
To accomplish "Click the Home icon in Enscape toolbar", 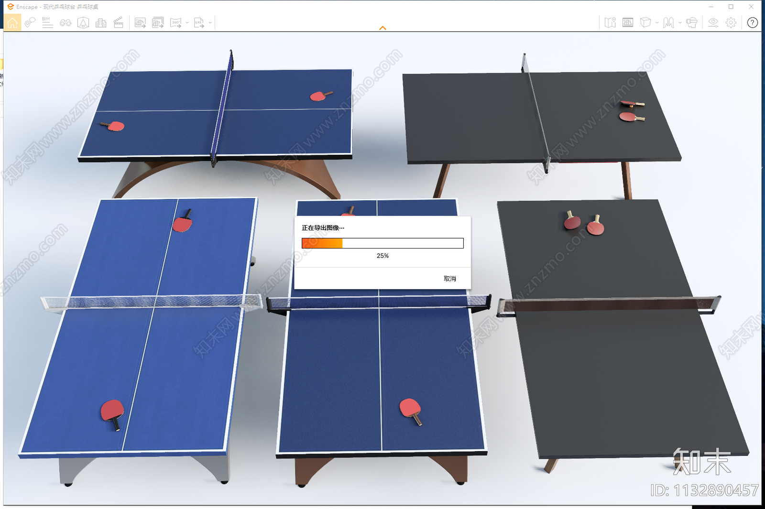I will click(12, 22).
